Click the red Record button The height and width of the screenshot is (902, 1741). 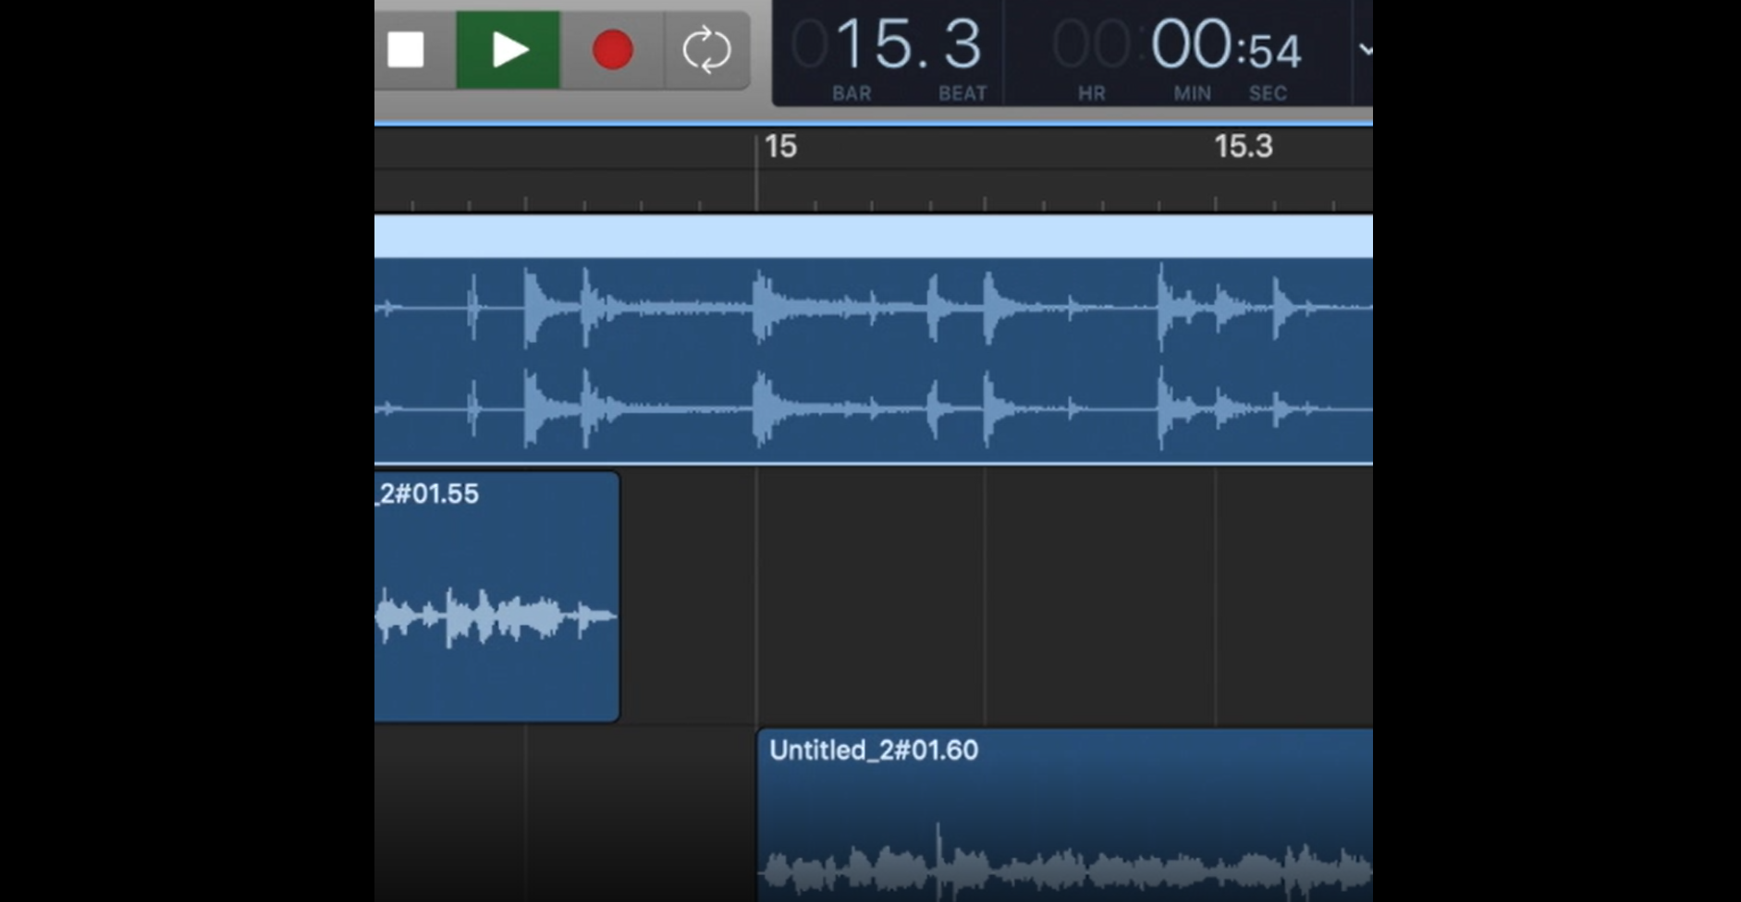point(612,50)
